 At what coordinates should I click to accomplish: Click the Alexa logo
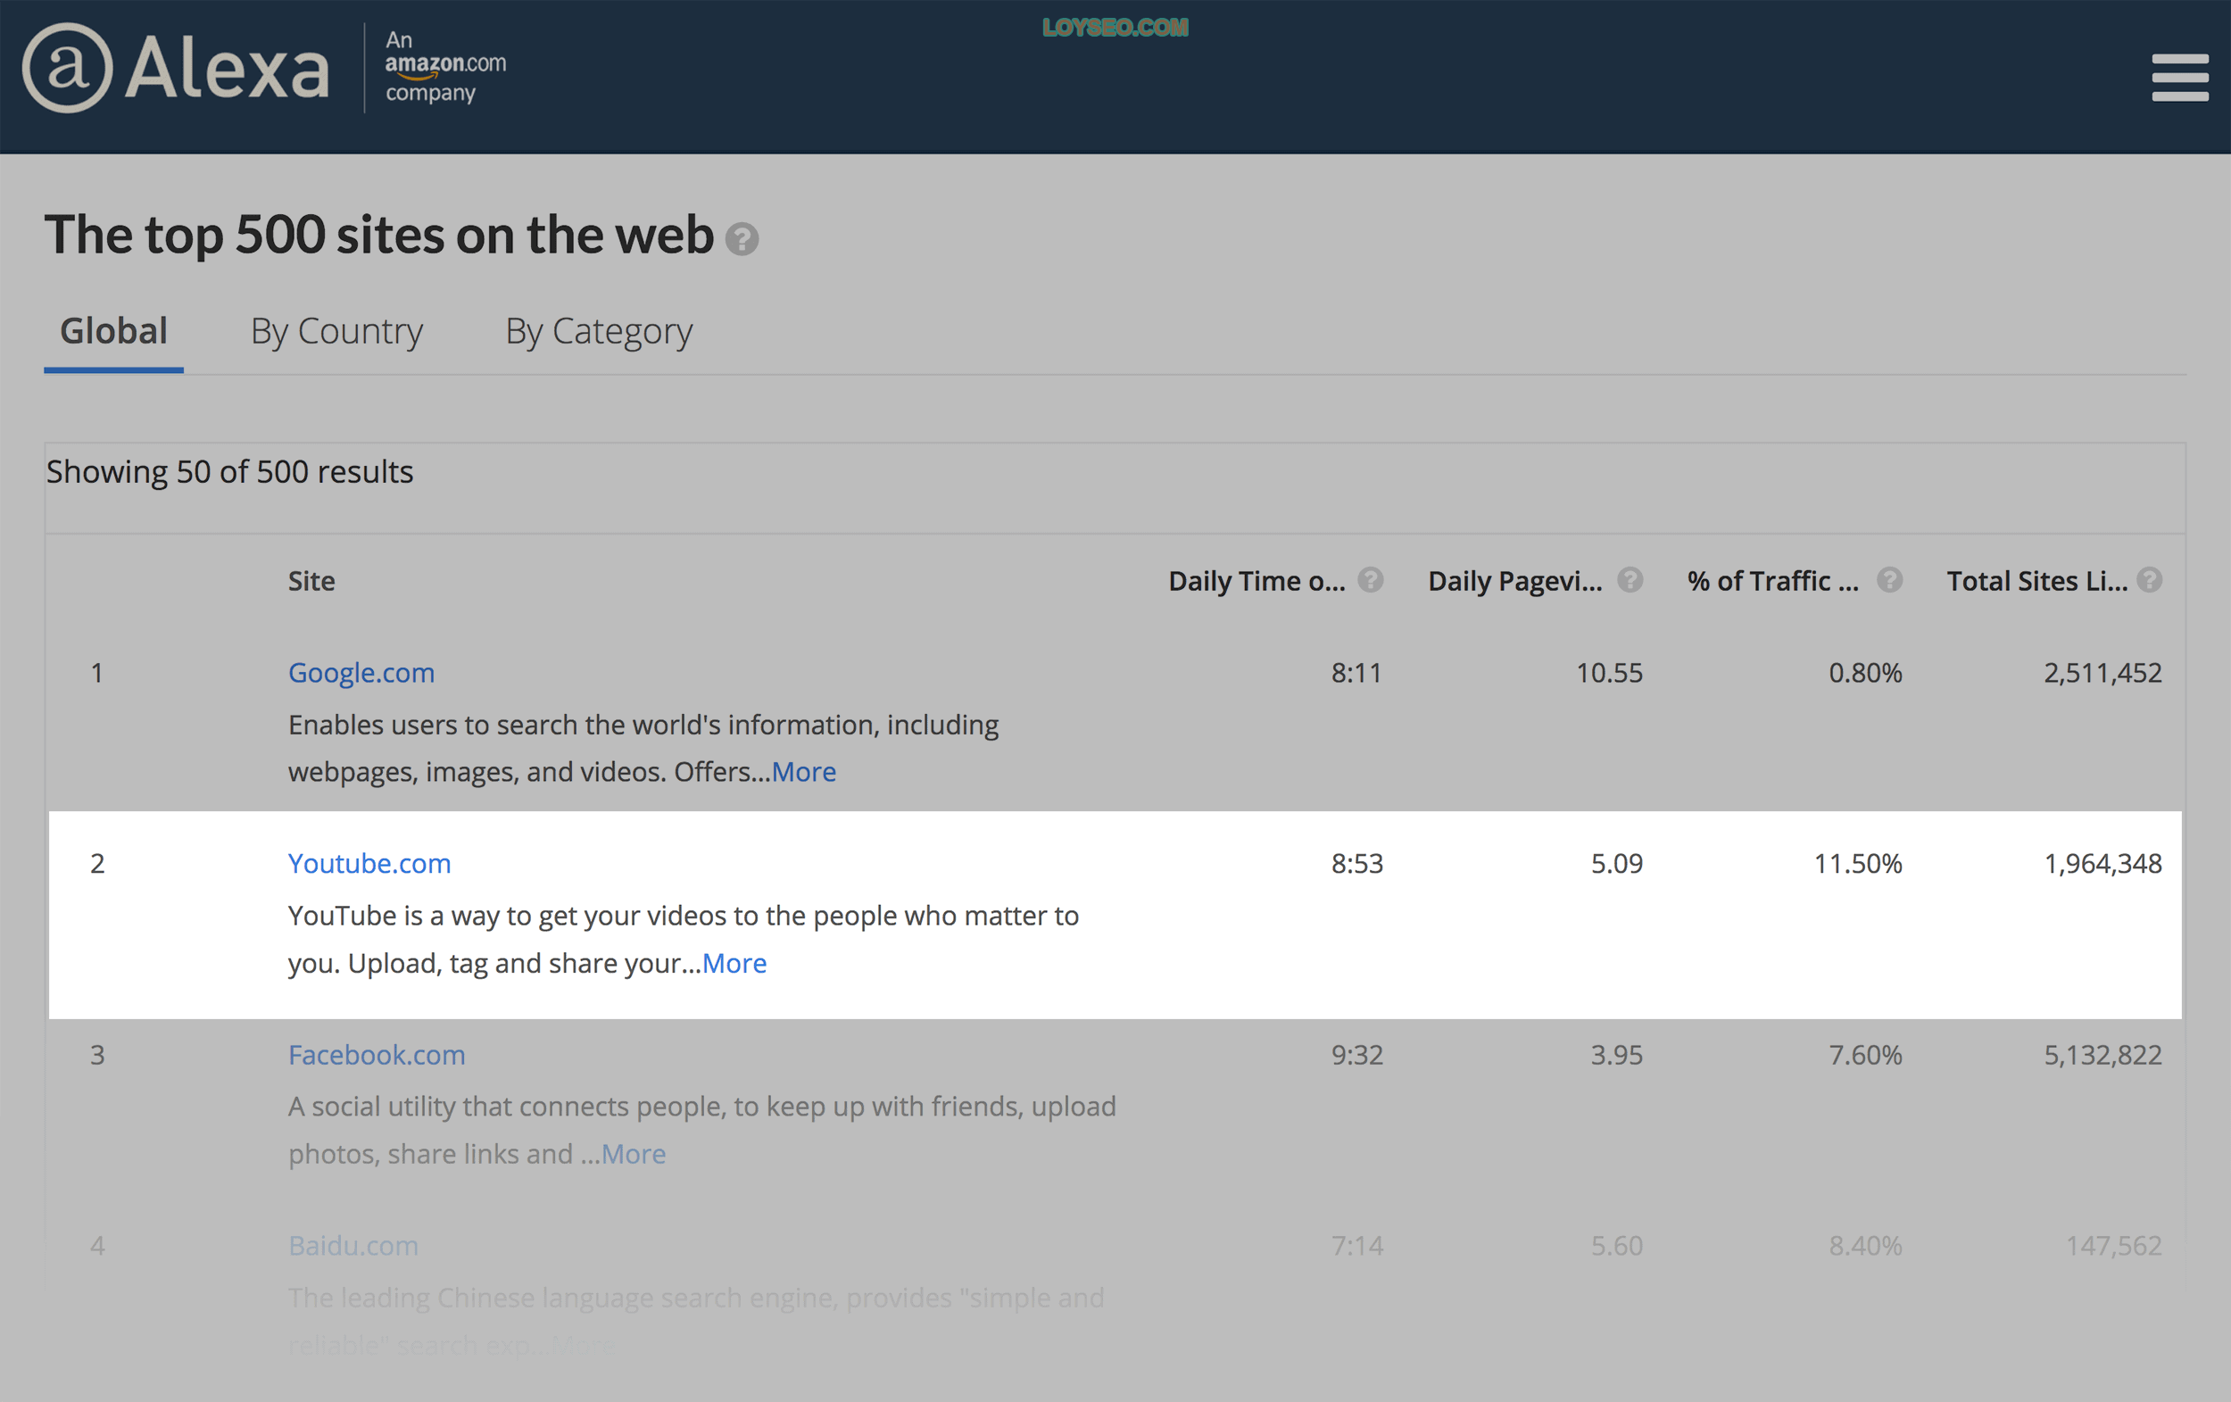(176, 68)
